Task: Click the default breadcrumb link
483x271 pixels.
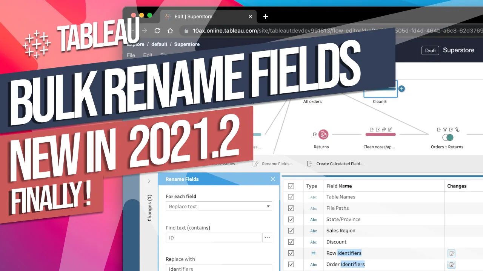Action: [159, 44]
